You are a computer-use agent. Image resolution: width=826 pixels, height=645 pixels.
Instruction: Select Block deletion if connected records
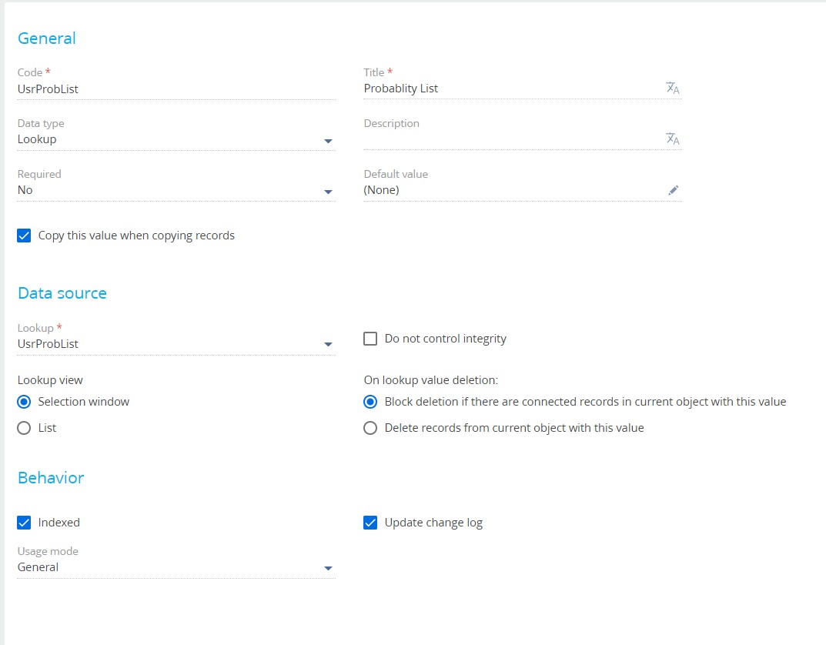(x=370, y=402)
